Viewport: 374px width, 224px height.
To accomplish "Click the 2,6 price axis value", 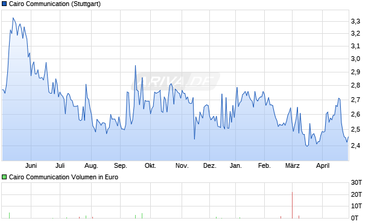I will (355, 114).
